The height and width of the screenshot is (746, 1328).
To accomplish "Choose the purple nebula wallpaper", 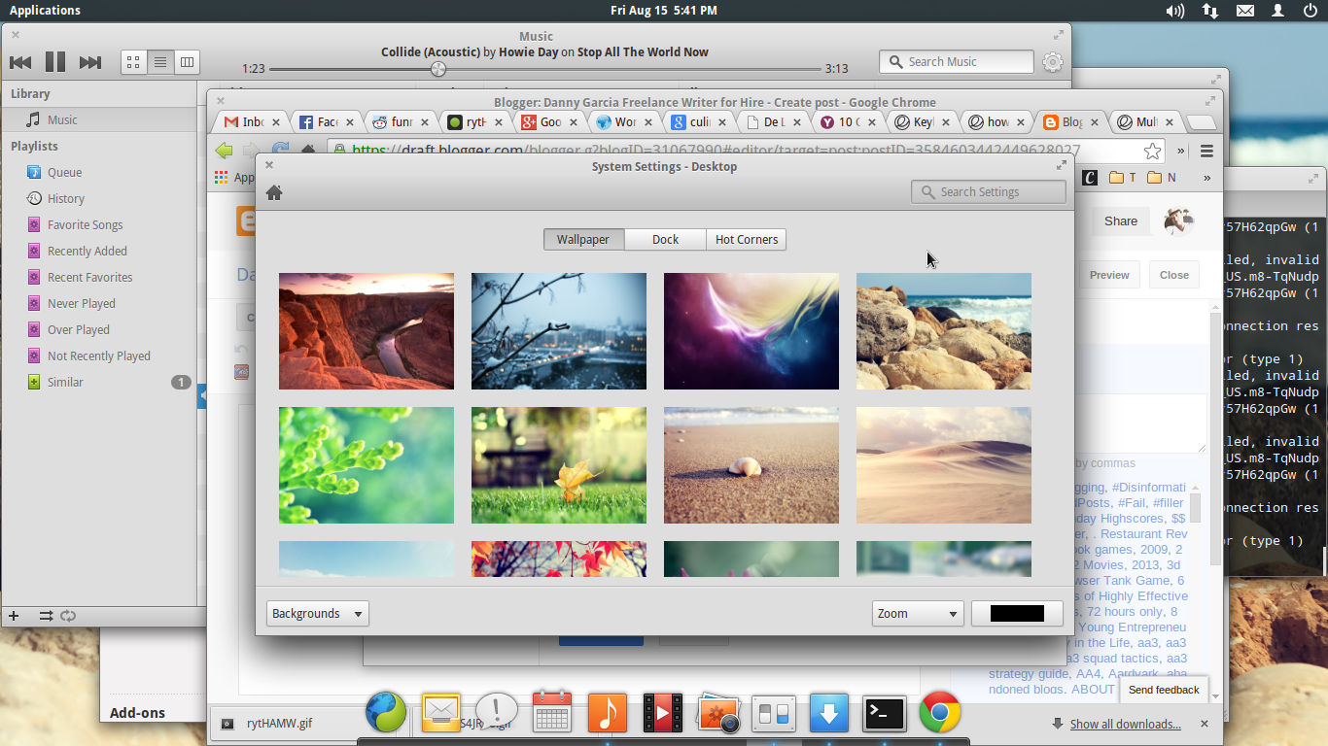I will pos(751,331).
